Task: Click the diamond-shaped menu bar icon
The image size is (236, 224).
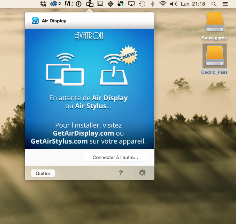Action: click(110, 4)
